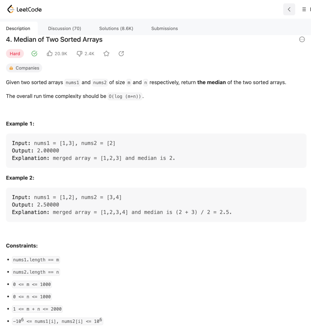Click the lock icon beside Companies
The image size is (311, 335).
(11, 68)
